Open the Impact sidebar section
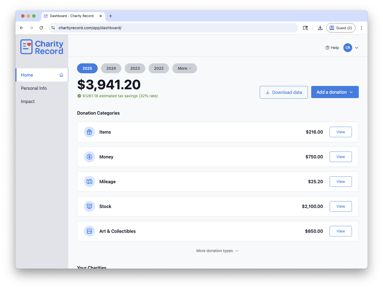This screenshot has height=289, width=383. (28, 101)
